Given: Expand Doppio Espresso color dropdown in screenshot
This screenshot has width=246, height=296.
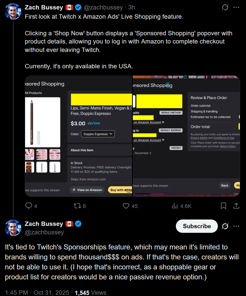Looking at the screenshot, I should [98, 134].
